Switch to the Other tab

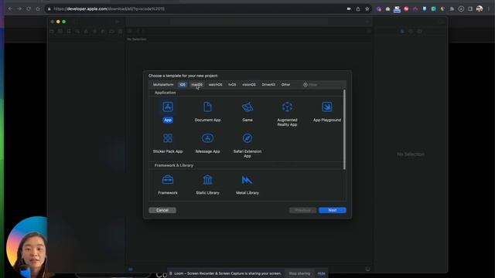(285, 84)
